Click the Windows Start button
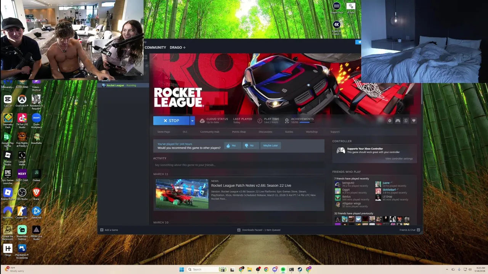The height and width of the screenshot is (274, 488). pyautogui.click(x=181, y=269)
